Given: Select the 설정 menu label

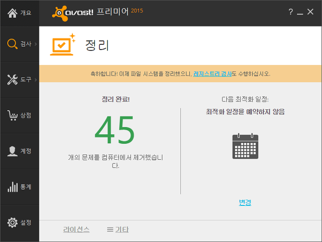Looking at the screenshot, I should coord(25,222).
